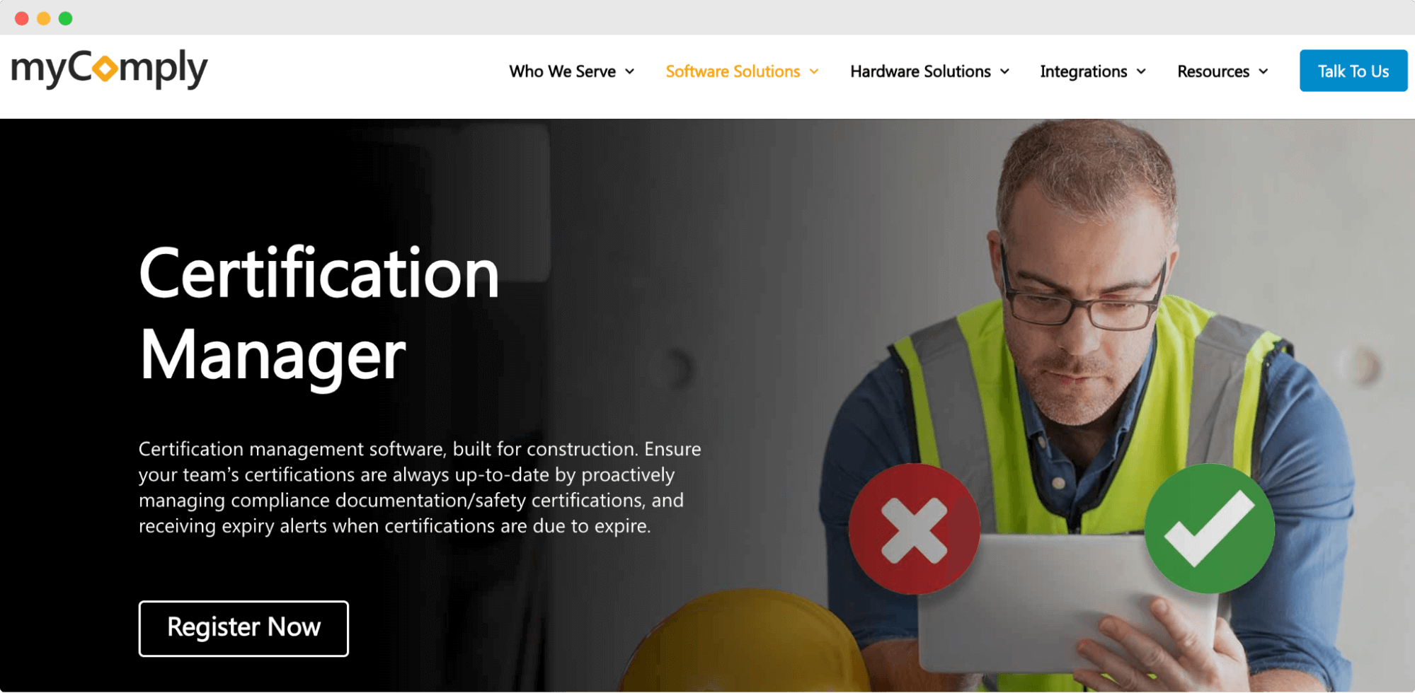This screenshot has width=1415, height=693.
Task: Open the Resources menu
Action: pyautogui.click(x=1213, y=71)
